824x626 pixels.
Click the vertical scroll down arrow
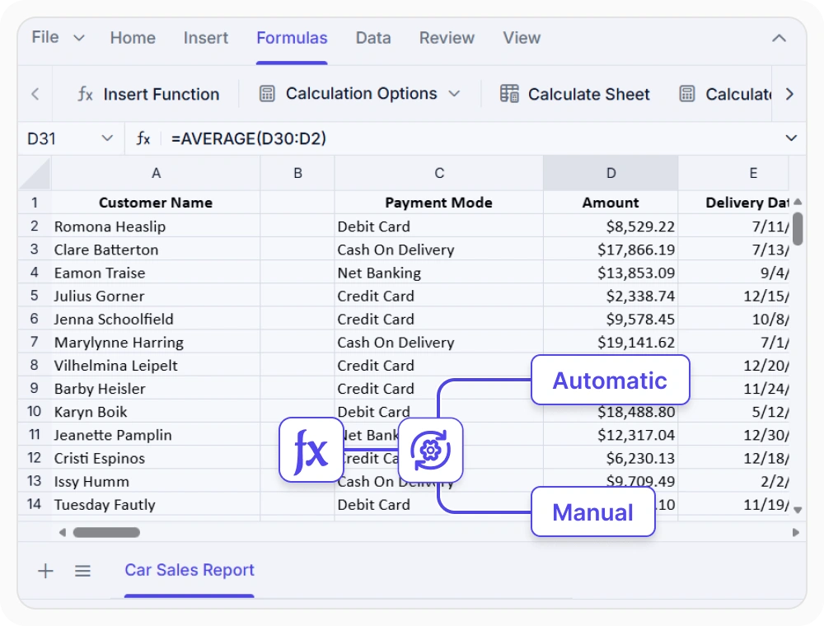[x=798, y=509]
